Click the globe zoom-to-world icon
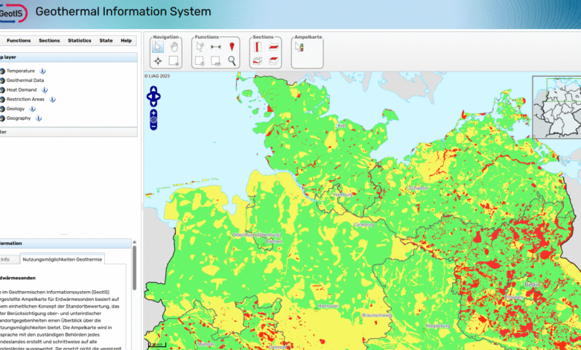 tap(153, 120)
